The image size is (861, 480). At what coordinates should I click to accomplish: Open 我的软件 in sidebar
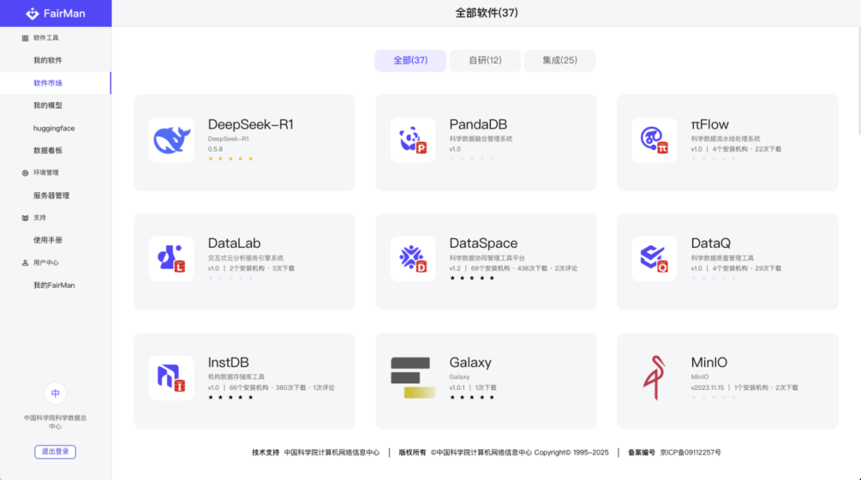[x=56, y=61]
